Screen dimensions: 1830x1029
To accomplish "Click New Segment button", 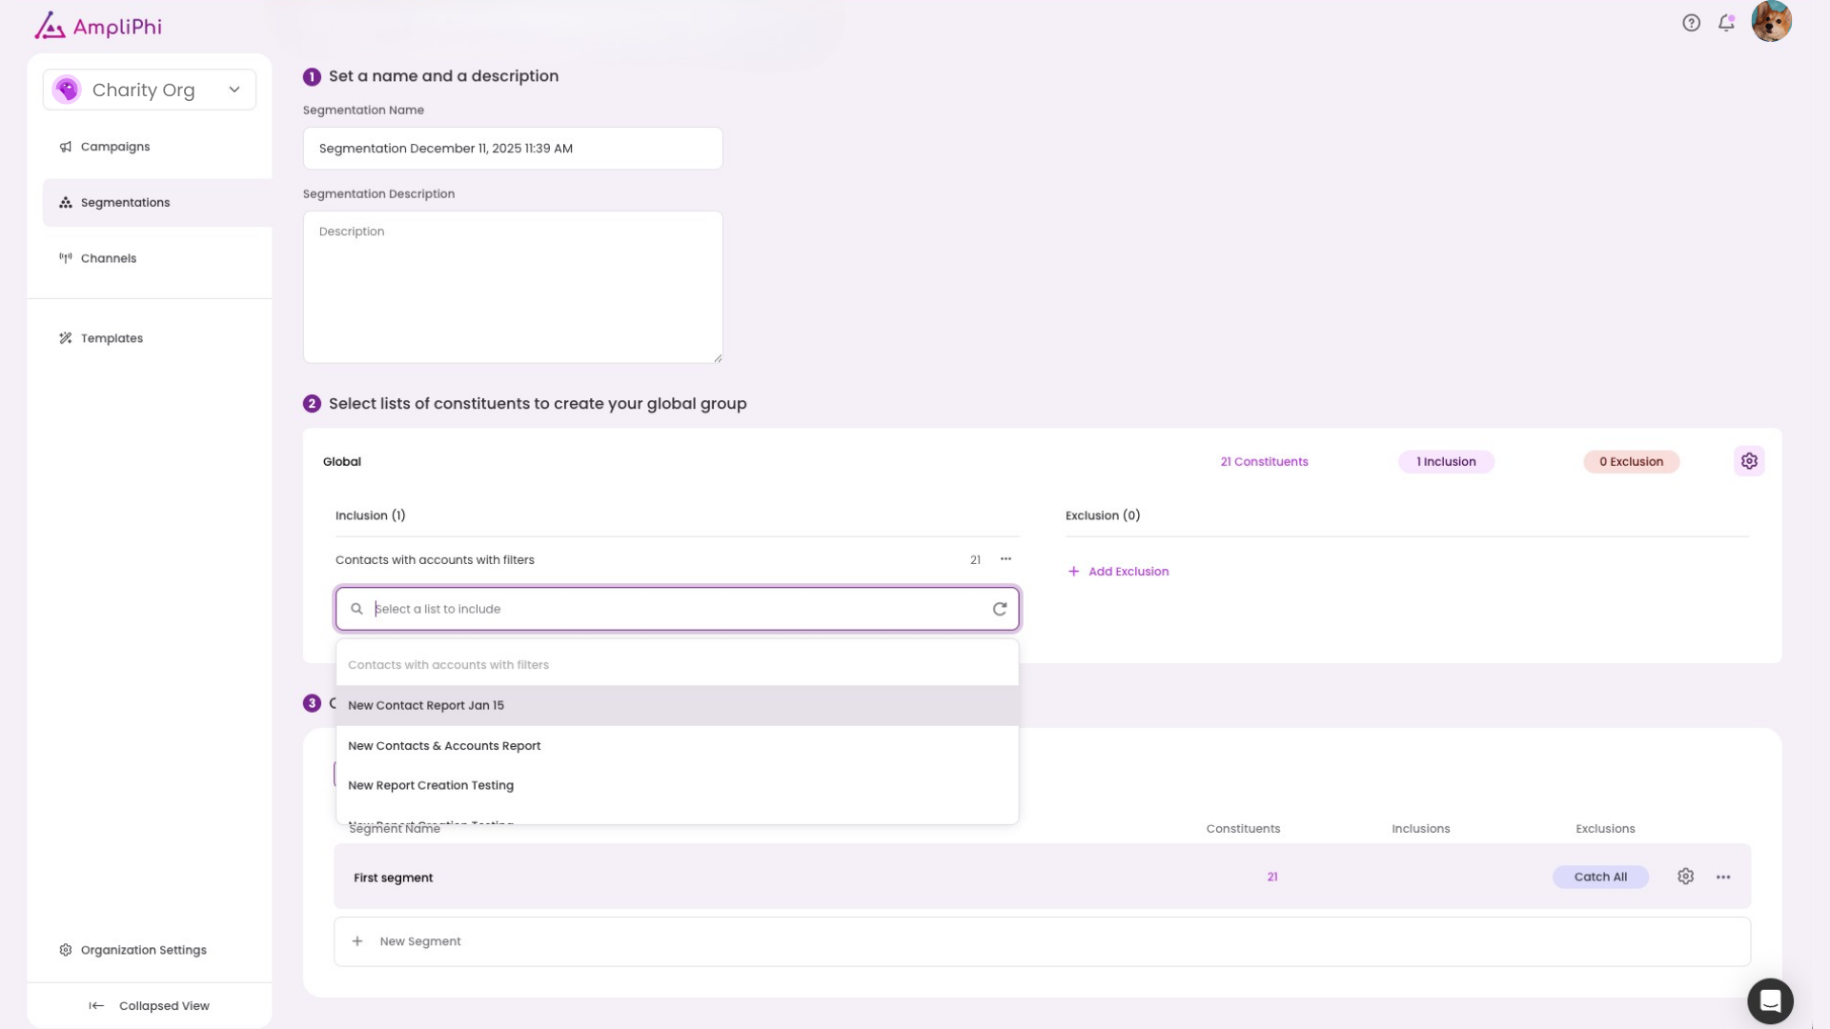I will click(419, 941).
